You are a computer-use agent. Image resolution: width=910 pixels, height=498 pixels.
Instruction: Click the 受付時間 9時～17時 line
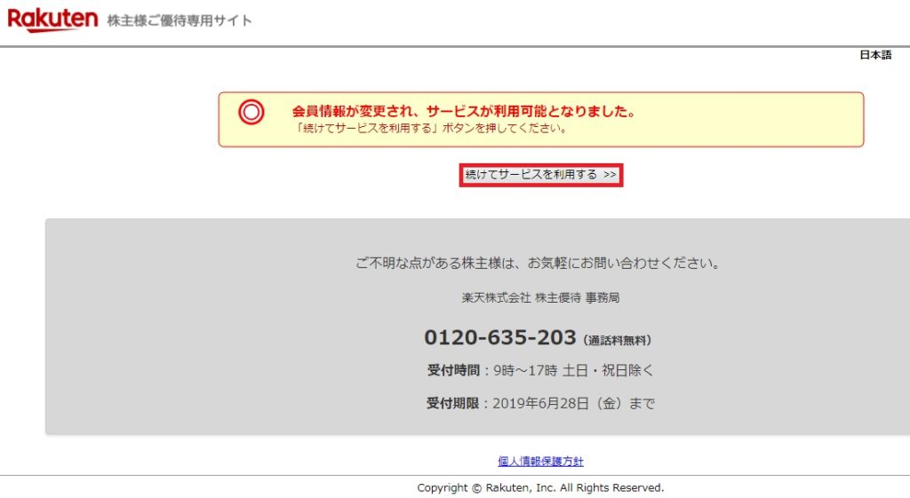click(540, 370)
